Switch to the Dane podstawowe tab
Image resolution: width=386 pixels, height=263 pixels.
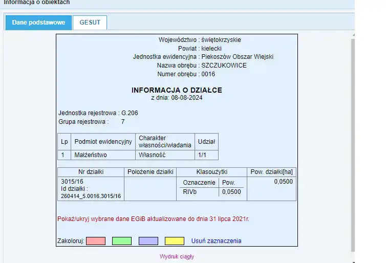tap(38, 23)
